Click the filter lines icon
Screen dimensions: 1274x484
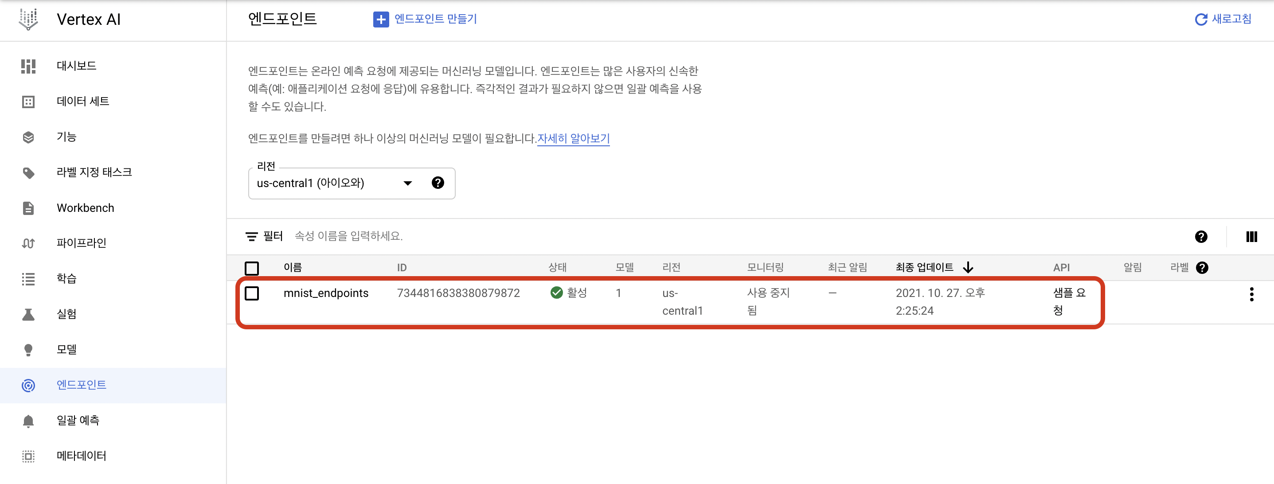coord(251,236)
